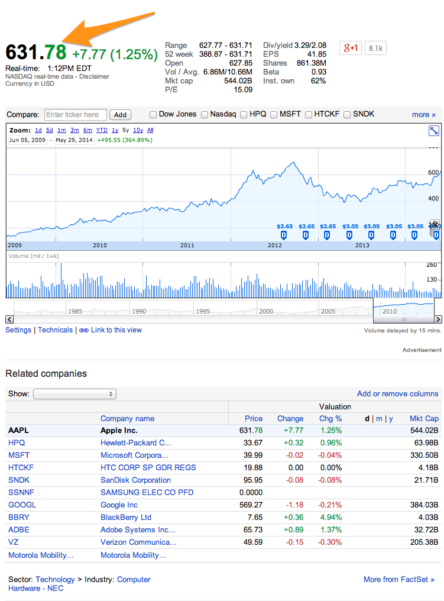Sort table by Price column
Screen dimensions: 444x601
coord(254,419)
